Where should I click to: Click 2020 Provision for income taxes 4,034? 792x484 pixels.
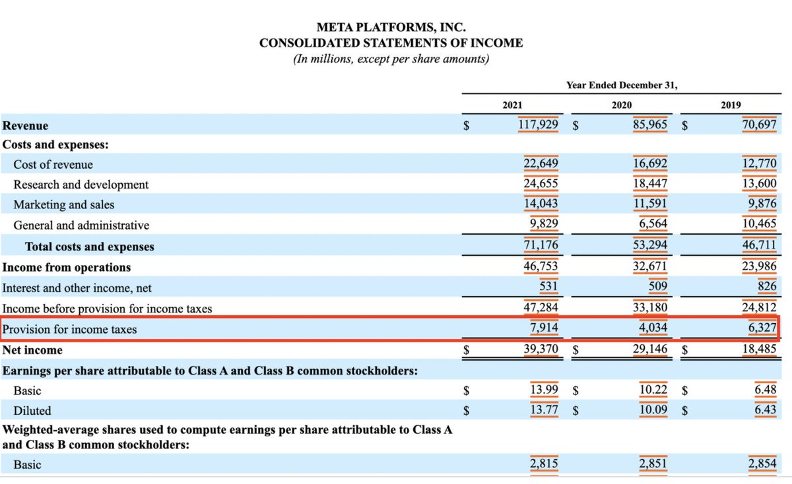pyautogui.click(x=653, y=328)
